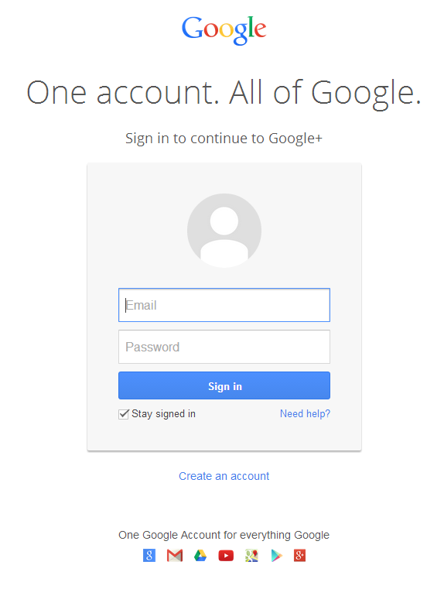
Task: Click the blue Sign in button
Action: pyautogui.click(x=224, y=385)
